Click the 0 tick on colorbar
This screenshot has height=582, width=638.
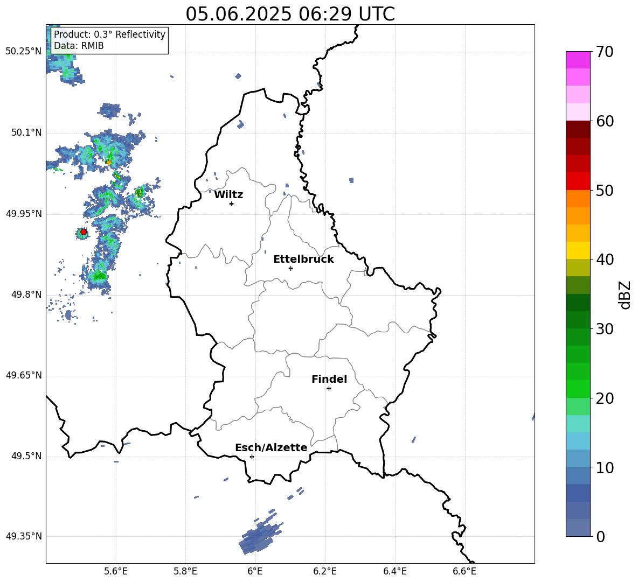pyautogui.click(x=600, y=536)
